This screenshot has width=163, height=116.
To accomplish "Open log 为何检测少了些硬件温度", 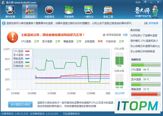I will [x=144, y=35].
